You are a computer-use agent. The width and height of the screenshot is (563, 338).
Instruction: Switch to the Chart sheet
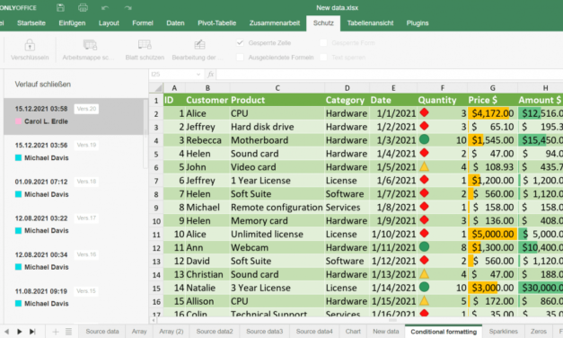(353, 332)
